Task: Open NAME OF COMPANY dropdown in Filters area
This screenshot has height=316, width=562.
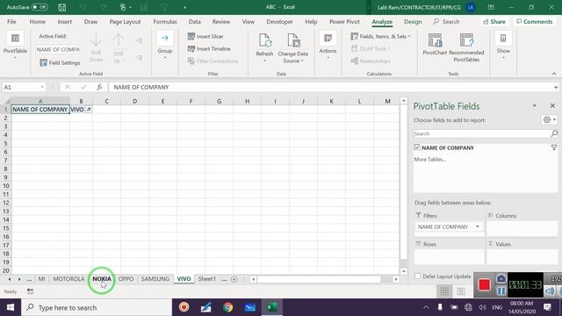Action: click(477, 226)
